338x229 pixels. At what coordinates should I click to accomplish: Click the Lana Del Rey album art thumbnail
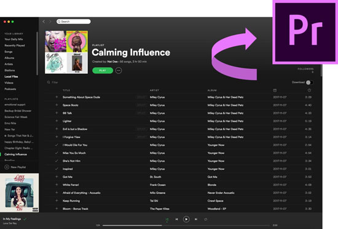click(x=20, y=193)
